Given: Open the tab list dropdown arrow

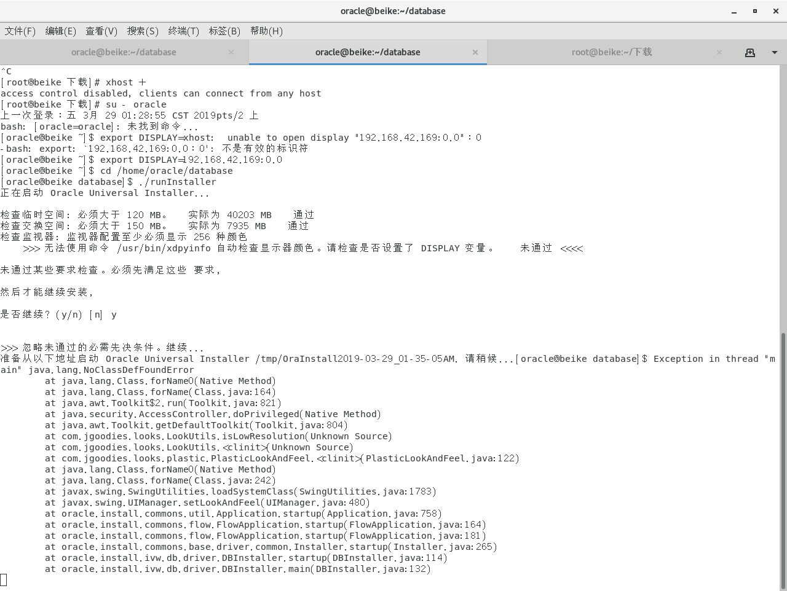Looking at the screenshot, I should pyautogui.click(x=775, y=52).
